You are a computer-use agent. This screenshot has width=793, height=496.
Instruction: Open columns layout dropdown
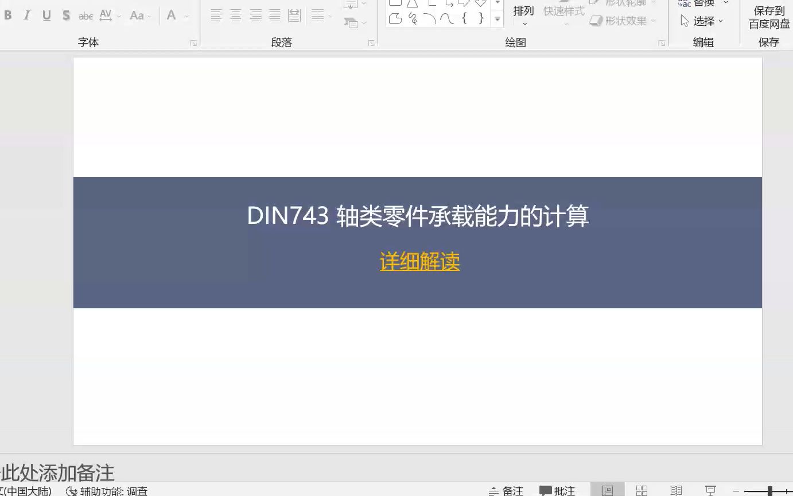[321, 15]
